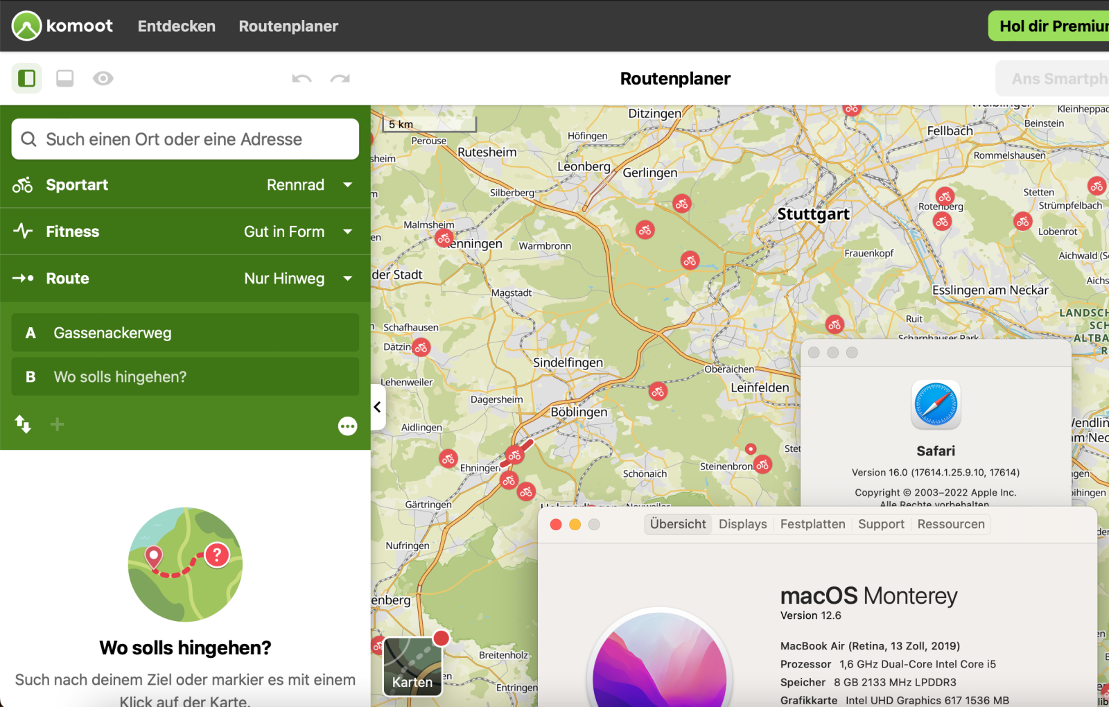This screenshot has height=707, width=1109.
Task: Open Entdecken in top navigation
Action: click(x=176, y=26)
